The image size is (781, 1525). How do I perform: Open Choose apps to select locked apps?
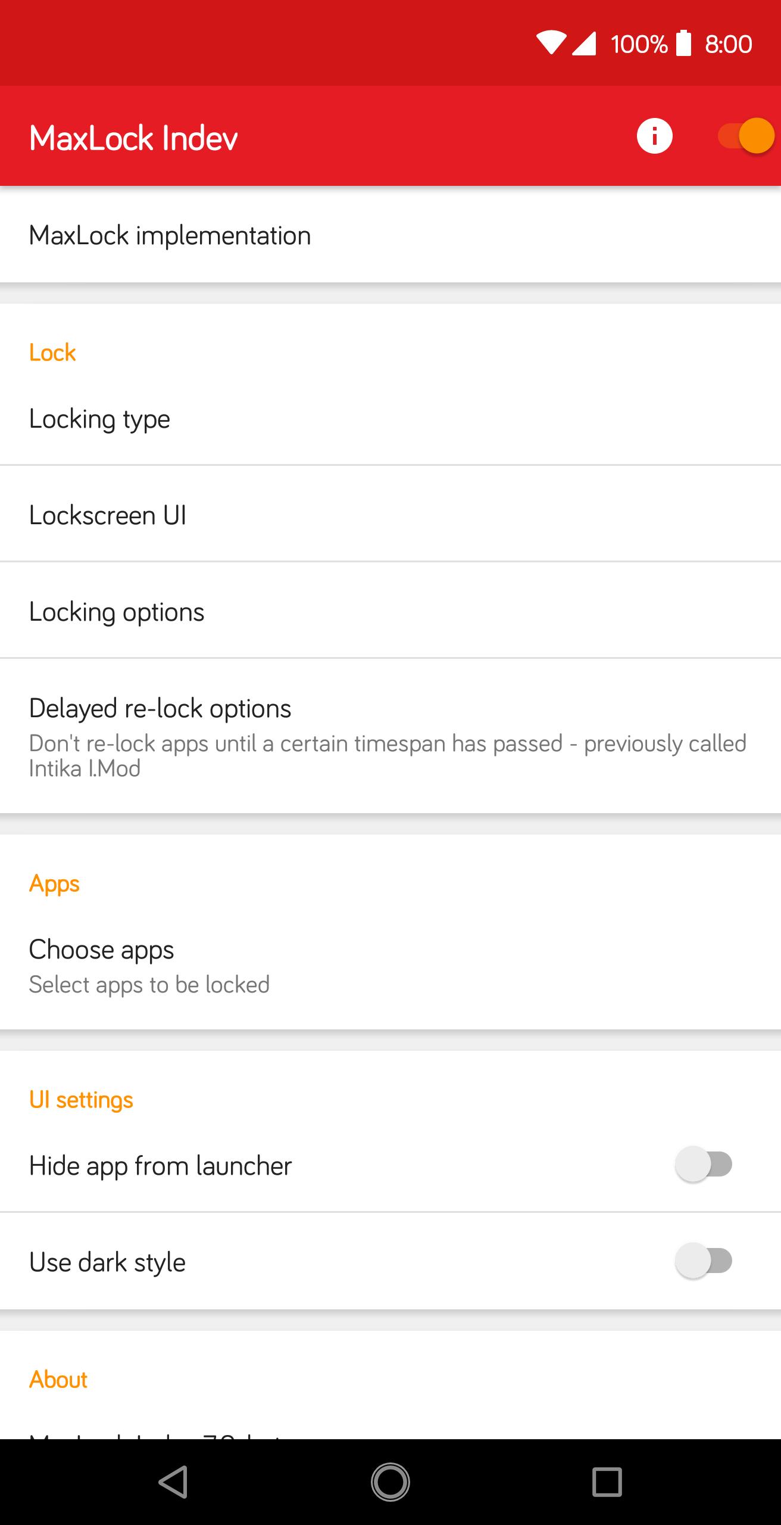pyautogui.click(x=390, y=965)
